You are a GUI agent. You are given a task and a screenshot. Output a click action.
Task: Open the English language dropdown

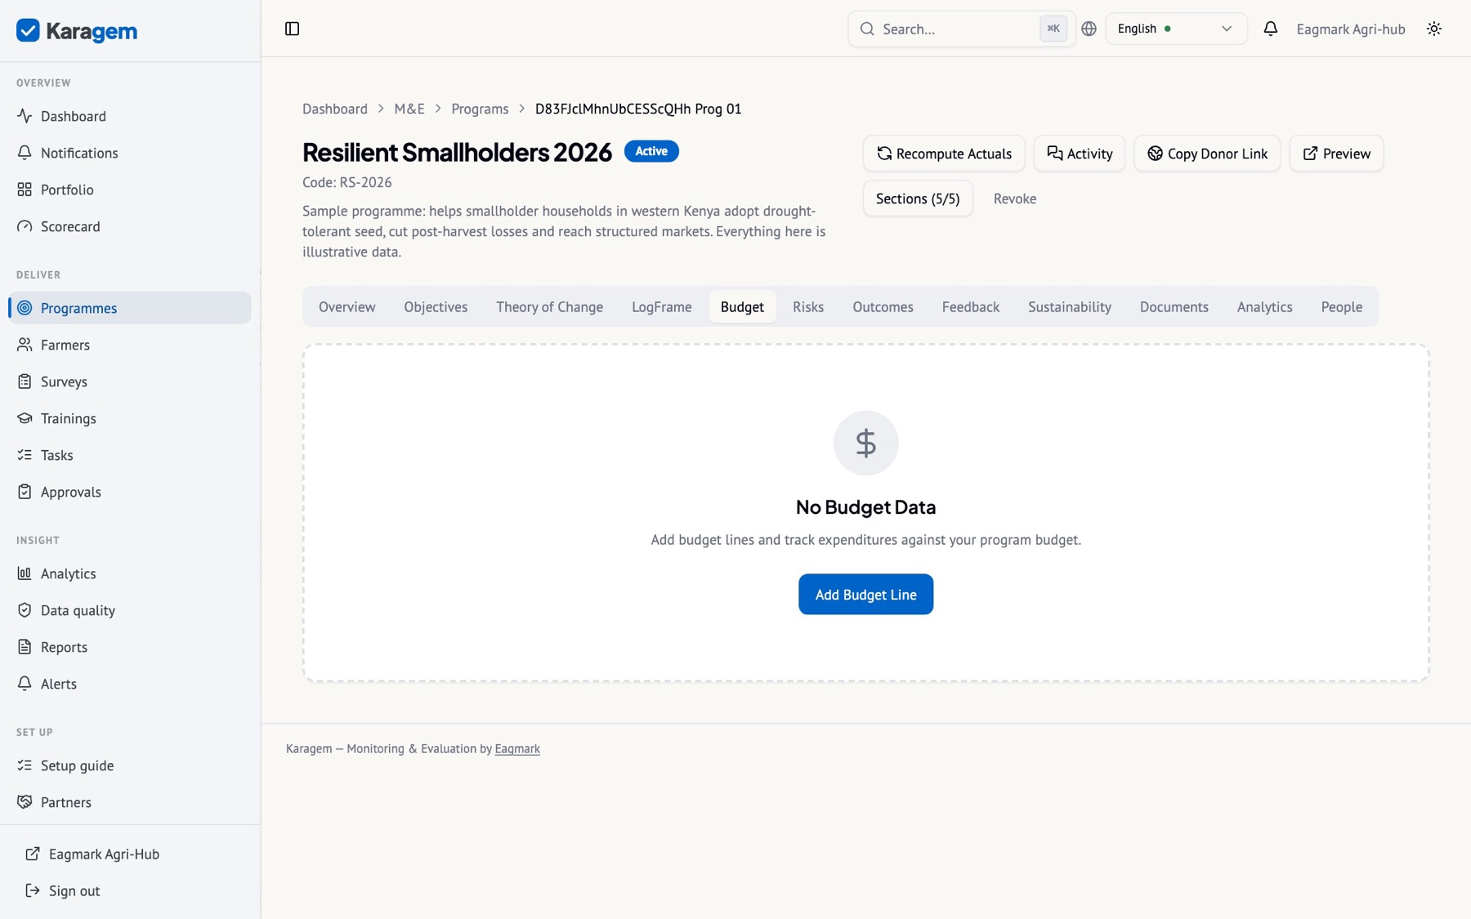(x=1176, y=29)
